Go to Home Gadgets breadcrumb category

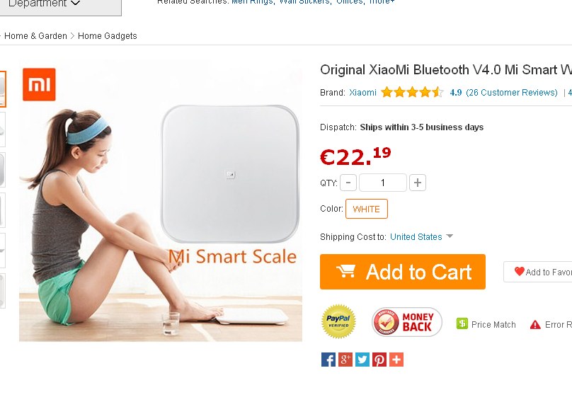(108, 36)
